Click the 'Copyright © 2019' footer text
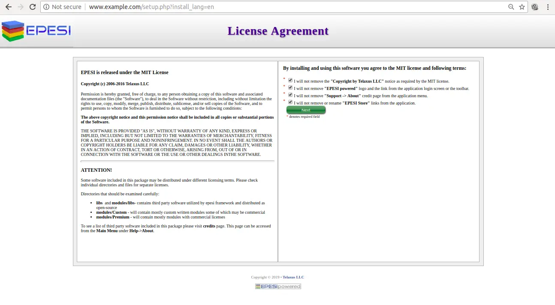Viewport: 555px width, 305px height. pos(265,277)
